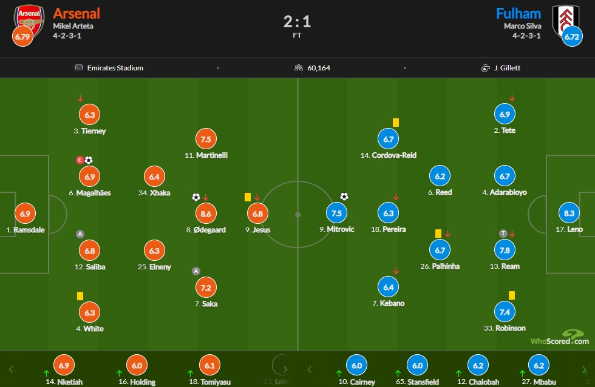Viewport: 595px width, 387px height.
Task: Click the yellow card icon above Cordova-Reid
Action: click(396, 123)
